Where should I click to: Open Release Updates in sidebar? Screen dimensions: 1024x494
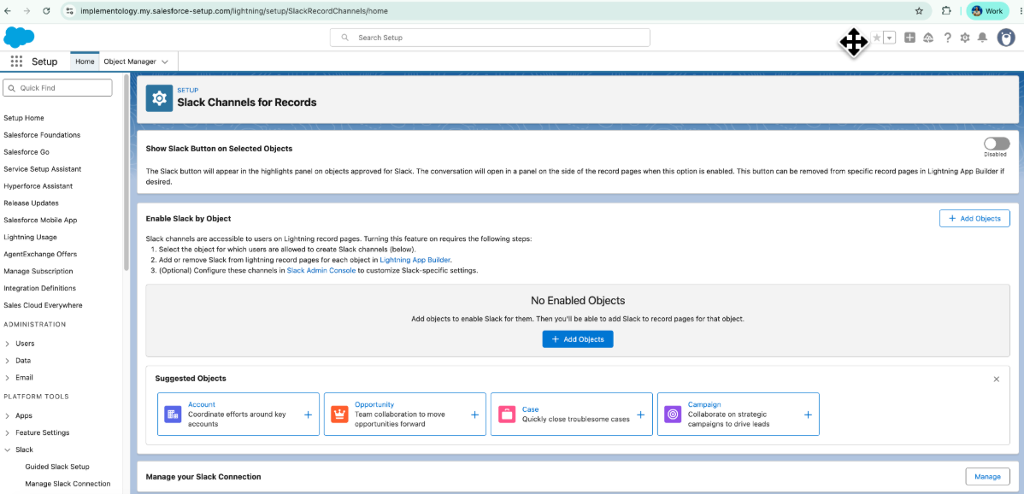(31, 203)
